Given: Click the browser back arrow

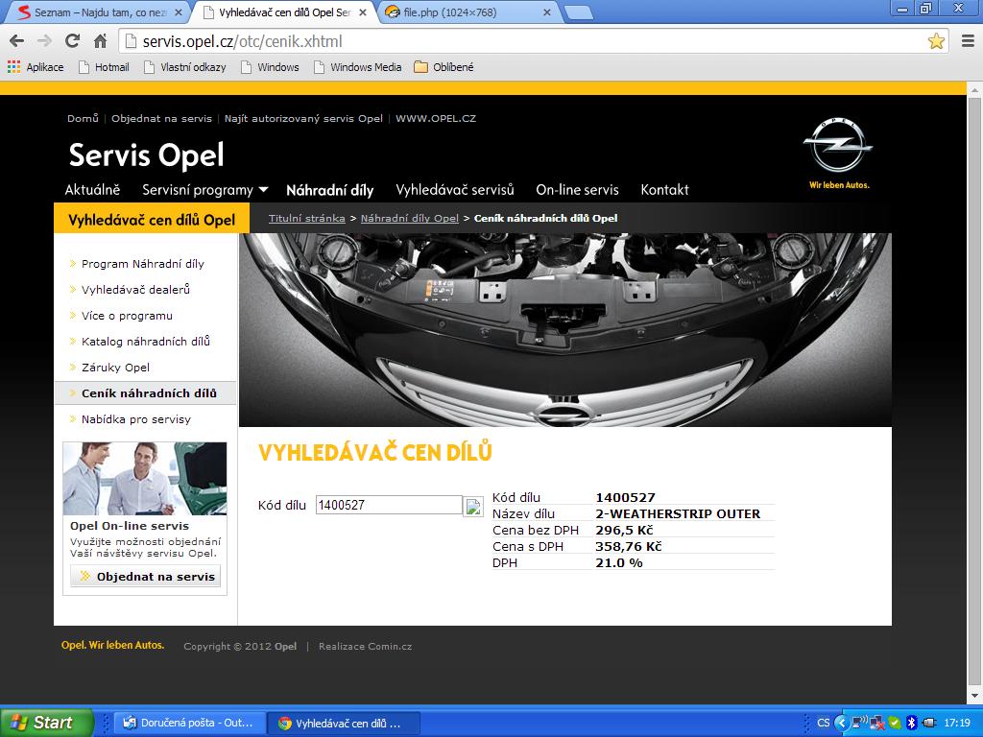Looking at the screenshot, I should click(x=16, y=41).
